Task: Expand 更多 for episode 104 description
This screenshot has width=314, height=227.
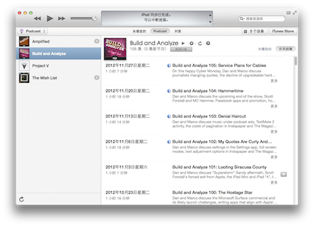Action: point(274,106)
